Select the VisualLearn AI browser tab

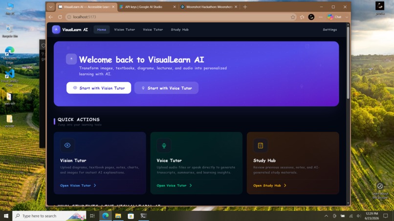[86, 7]
